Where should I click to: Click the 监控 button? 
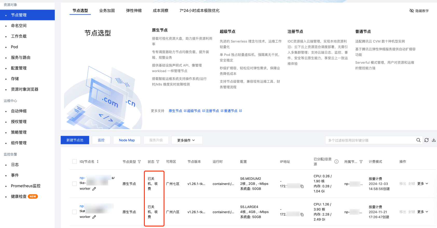[x=101, y=140]
